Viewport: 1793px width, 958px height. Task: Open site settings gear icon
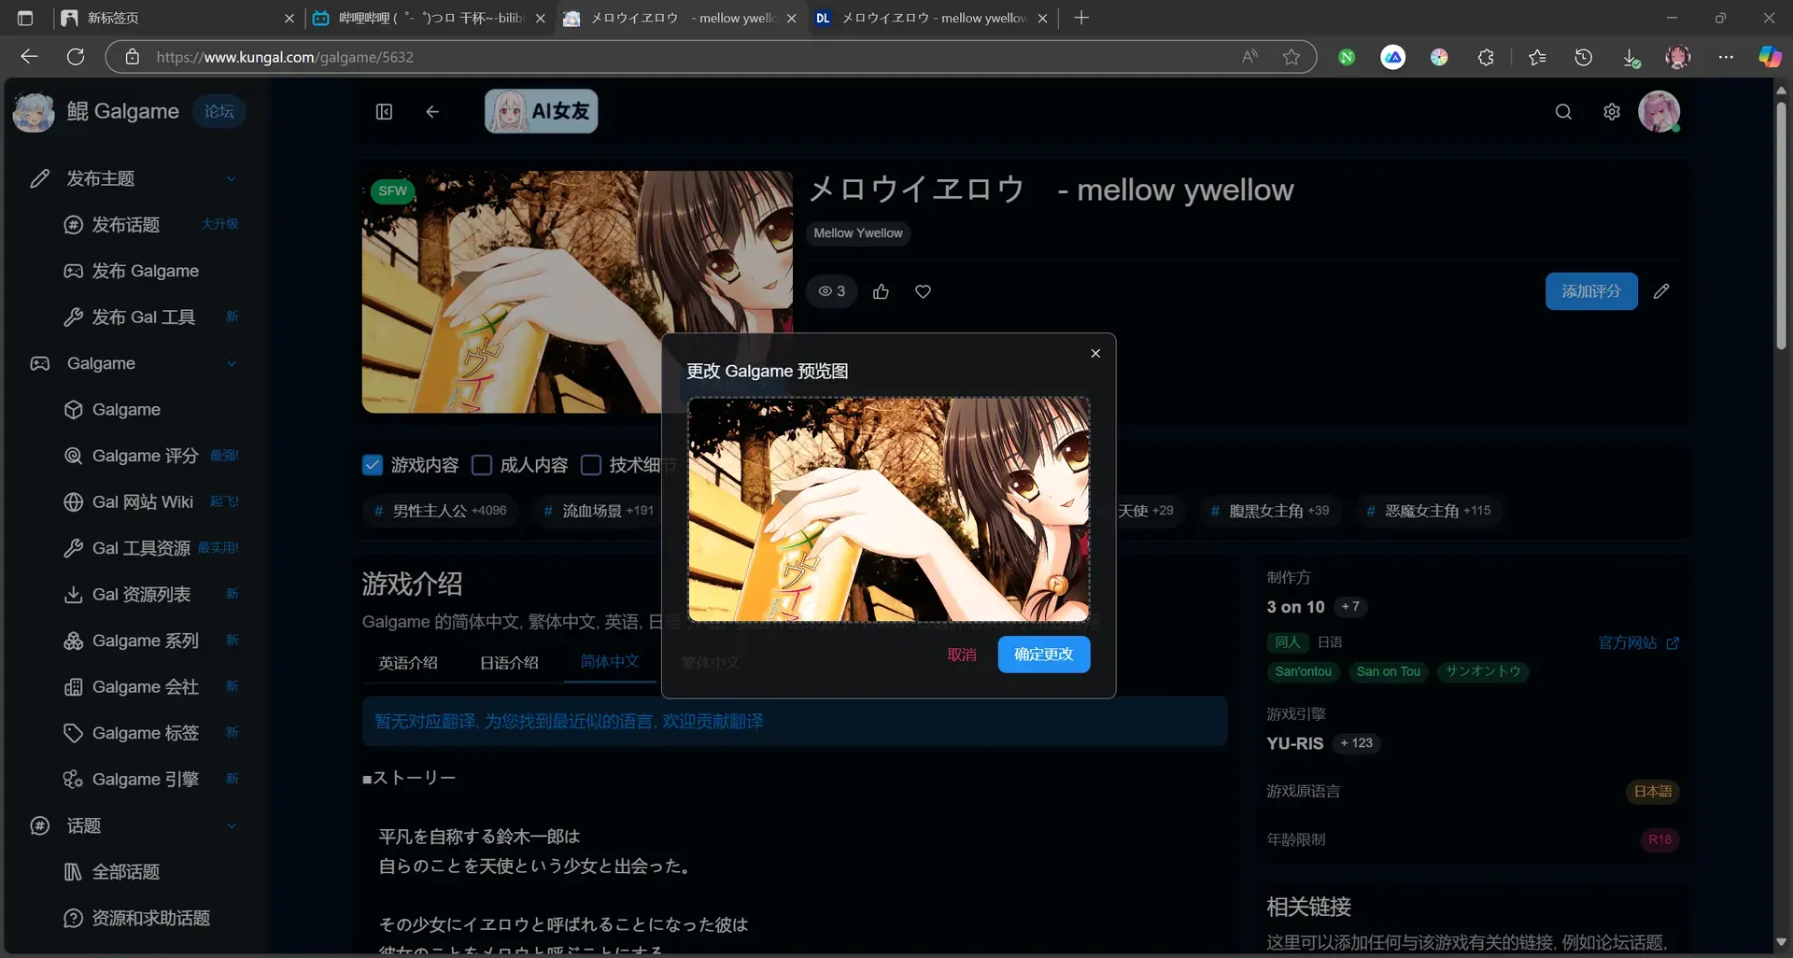[x=1612, y=112]
